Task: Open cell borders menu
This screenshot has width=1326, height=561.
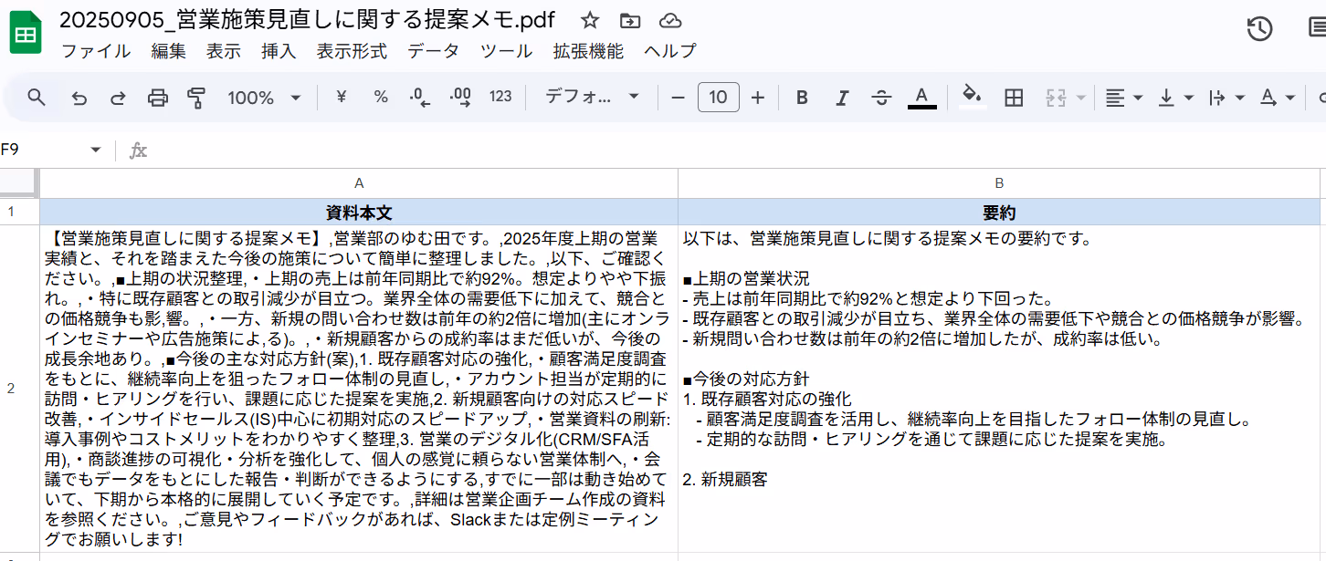Action: (x=1014, y=98)
